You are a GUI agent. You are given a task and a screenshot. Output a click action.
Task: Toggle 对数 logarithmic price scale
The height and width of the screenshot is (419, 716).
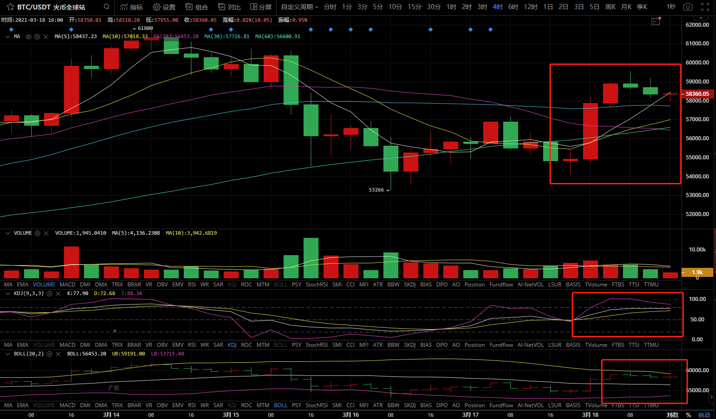tap(672, 415)
